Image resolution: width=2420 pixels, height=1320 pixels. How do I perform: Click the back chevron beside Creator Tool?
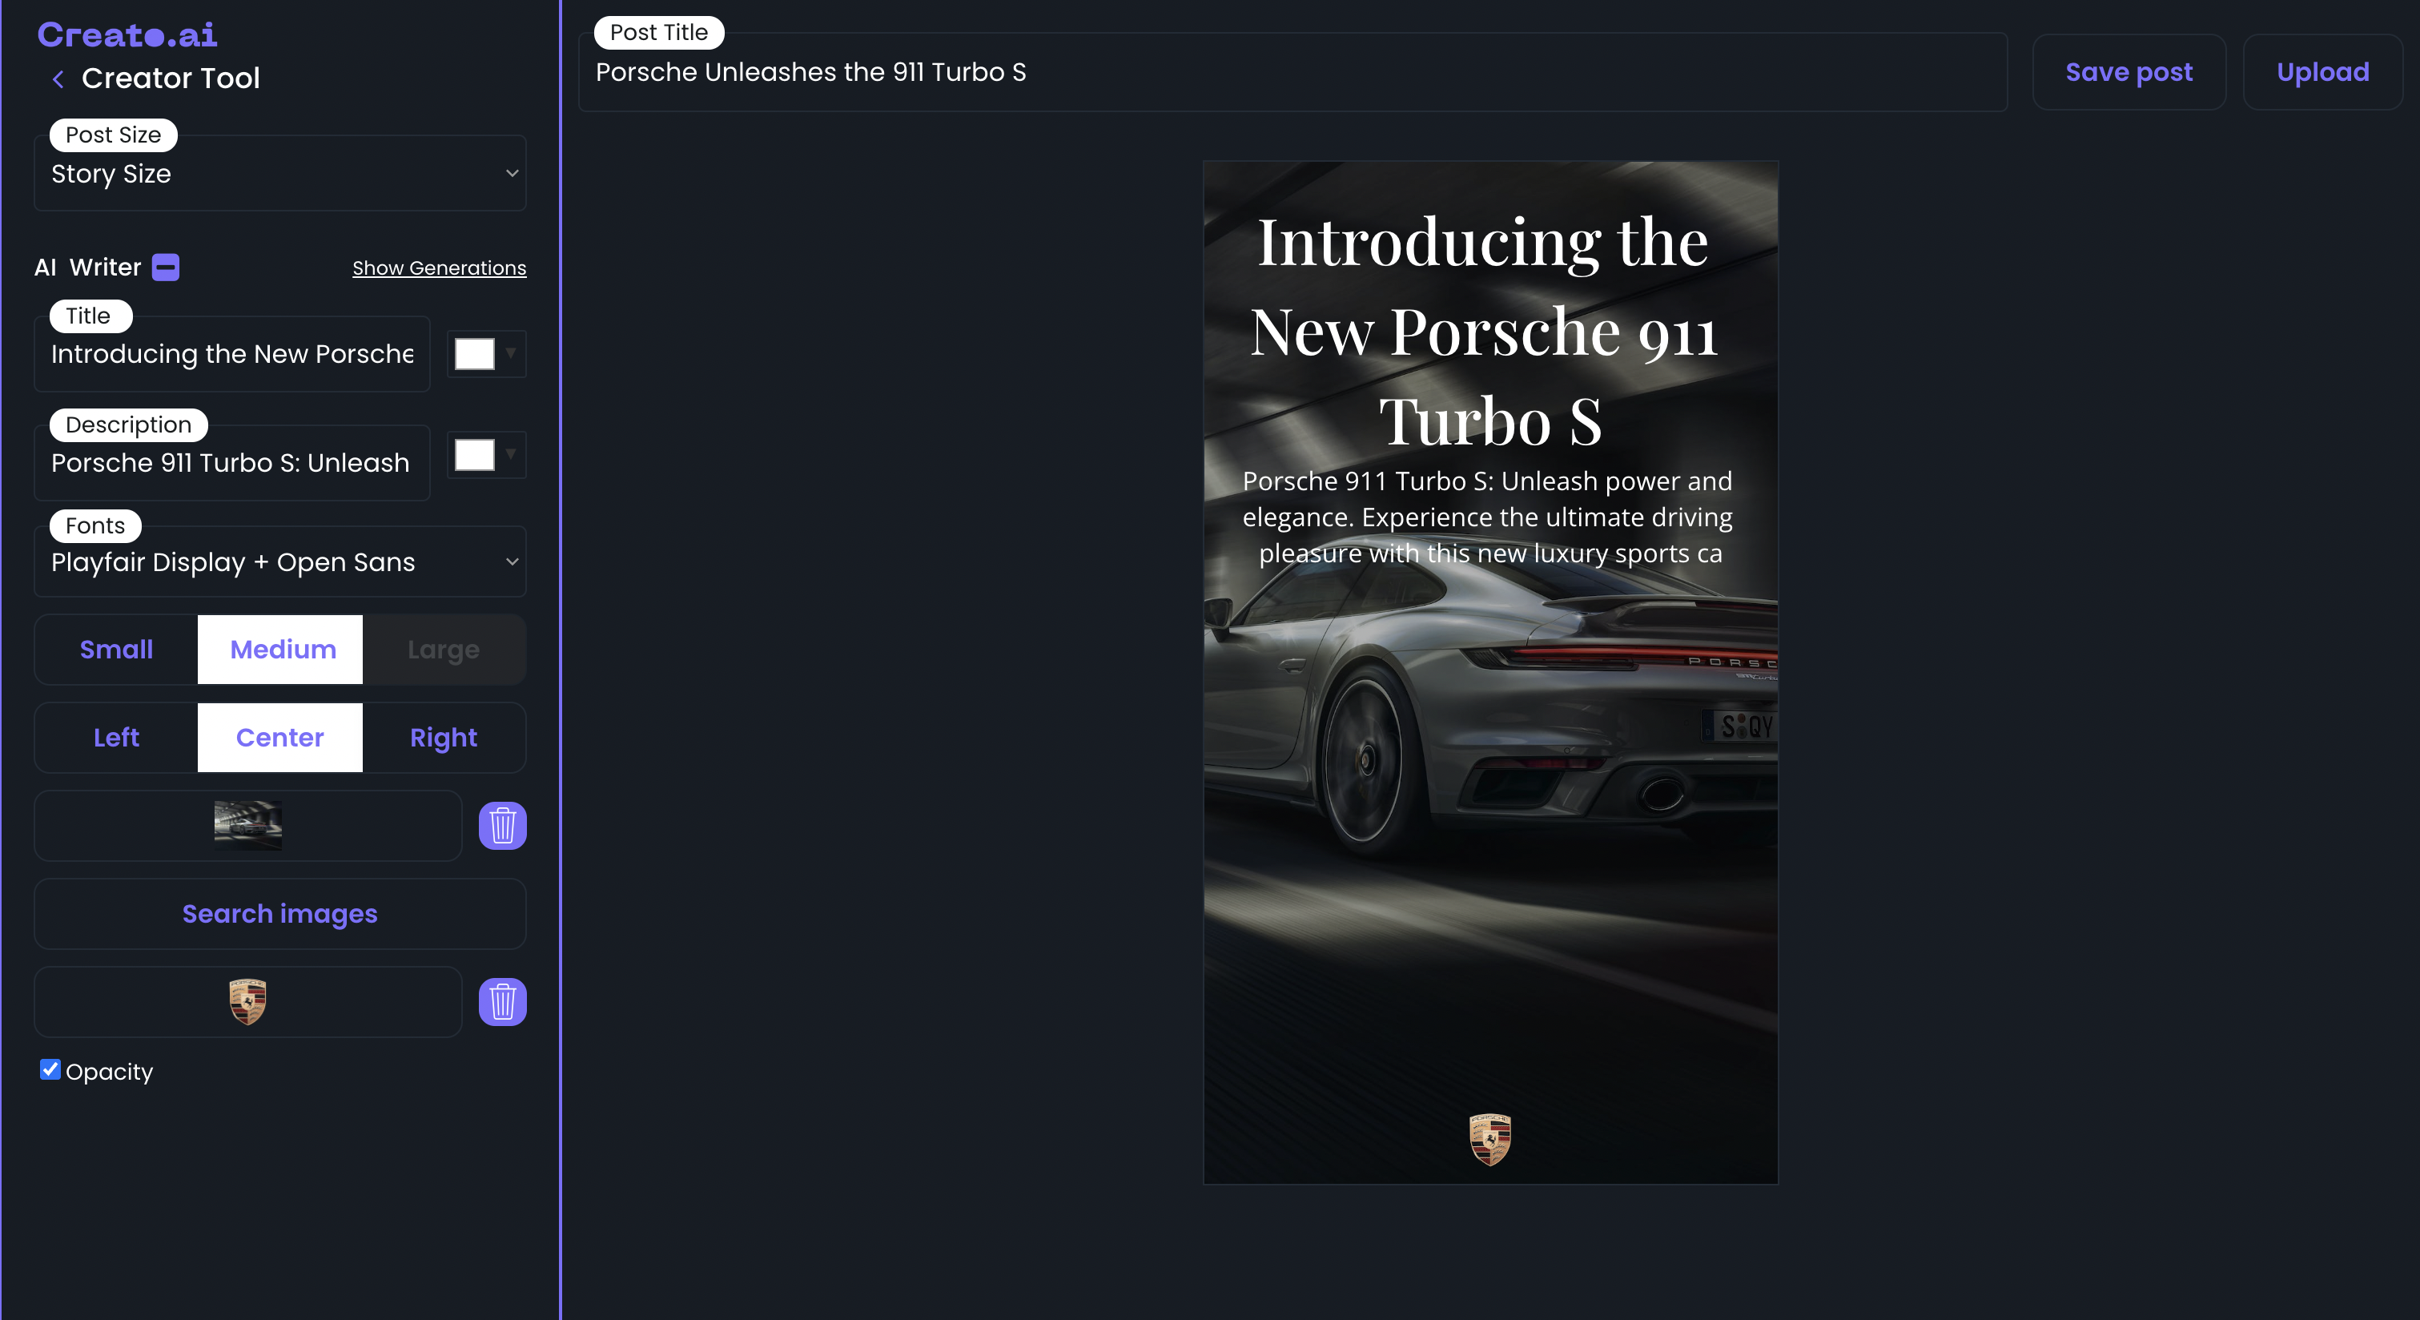coord(58,79)
